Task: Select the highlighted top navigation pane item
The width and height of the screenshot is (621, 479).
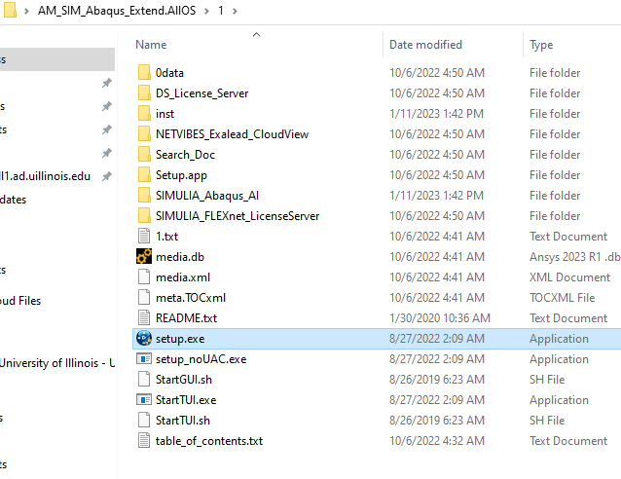Action: point(57,59)
